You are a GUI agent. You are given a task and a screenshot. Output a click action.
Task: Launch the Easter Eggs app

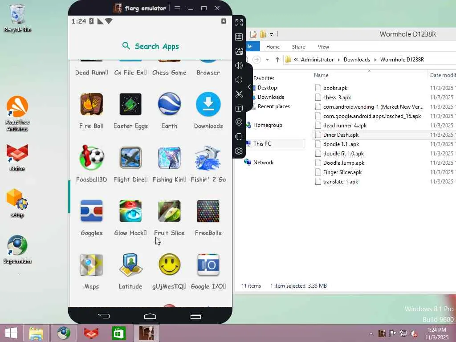[130, 104]
